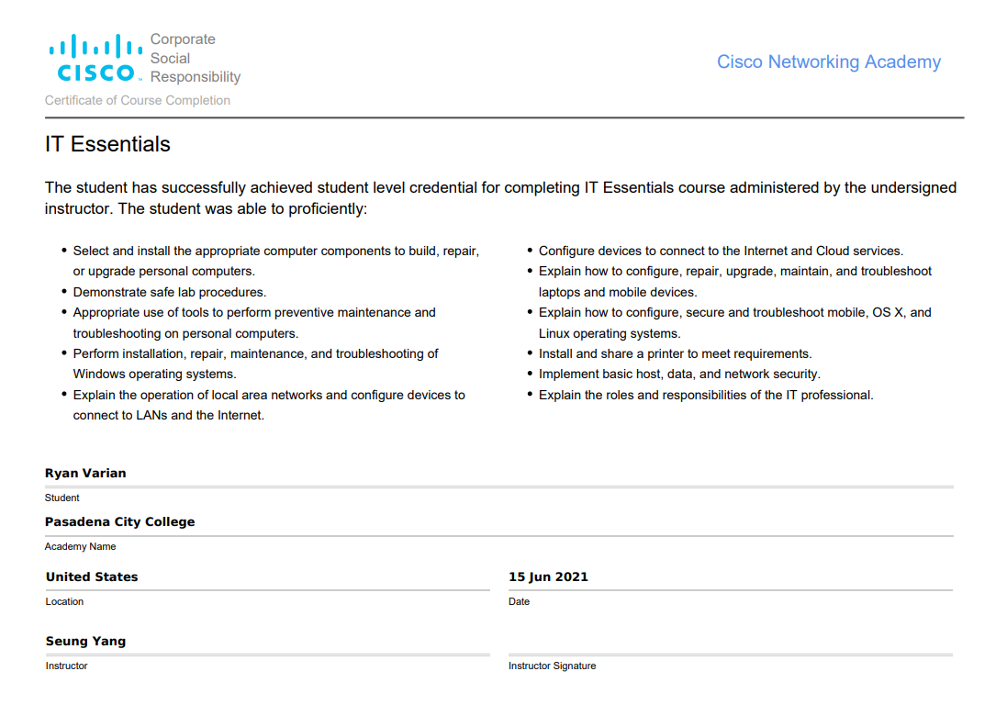This screenshot has height=705, width=1007.
Task: Click the Instructor Signature label
Action: (x=552, y=666)
